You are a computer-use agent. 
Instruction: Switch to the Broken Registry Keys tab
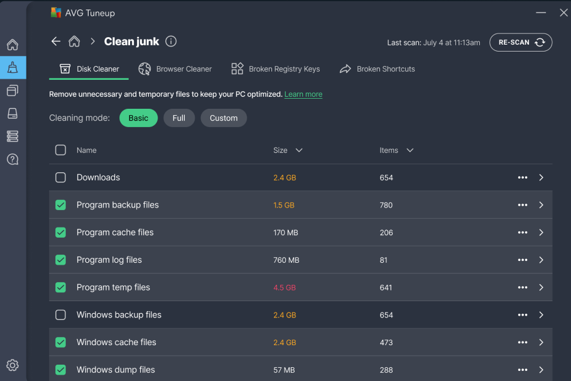276,69
